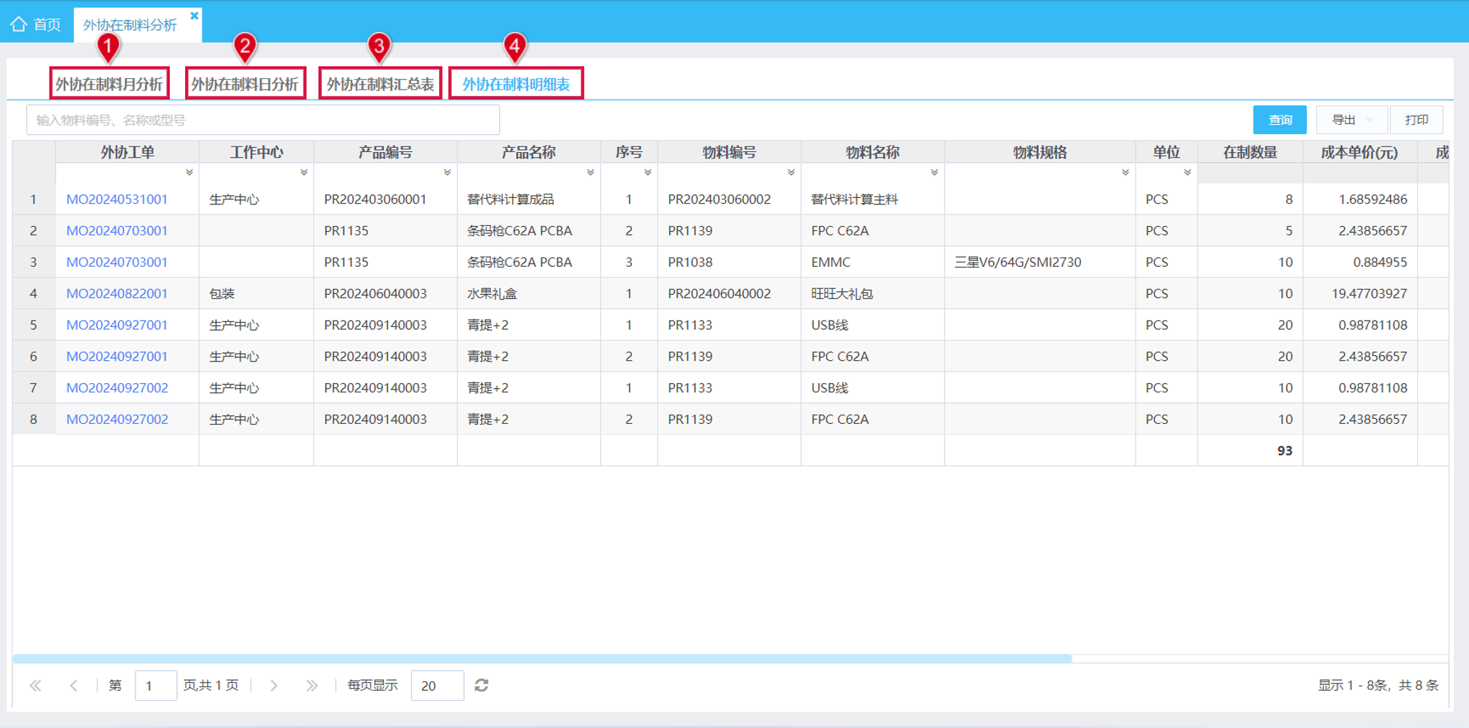The width and height of the screenshot is (1469, 728).
Task: Click the refresh icon in pagination bar
Action: [481, 686]
